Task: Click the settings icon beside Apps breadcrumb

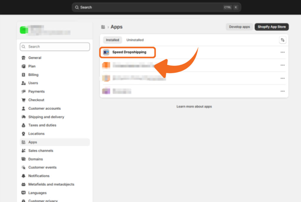Action: pyautogui.click(x=103, y=27)
